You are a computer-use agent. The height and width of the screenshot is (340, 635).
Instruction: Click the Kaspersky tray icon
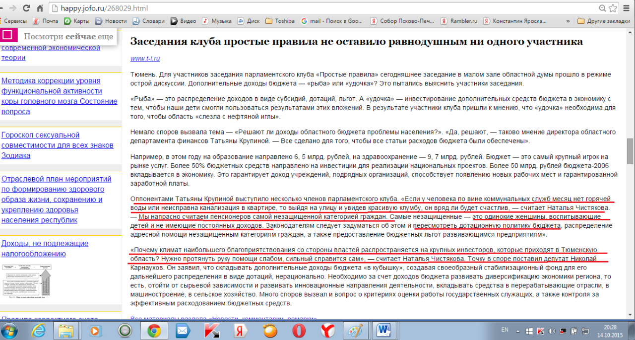[x=541, y=330]
